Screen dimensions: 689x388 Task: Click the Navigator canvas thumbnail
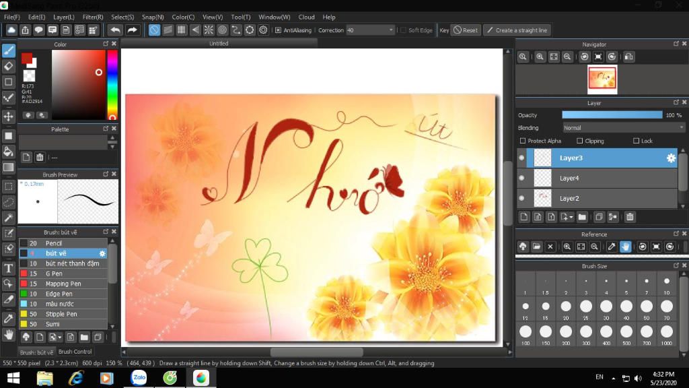tap(602, 79)
